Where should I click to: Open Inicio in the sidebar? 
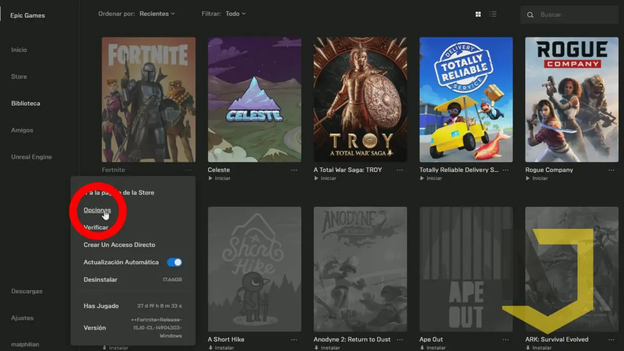click(x=19, y=50)
